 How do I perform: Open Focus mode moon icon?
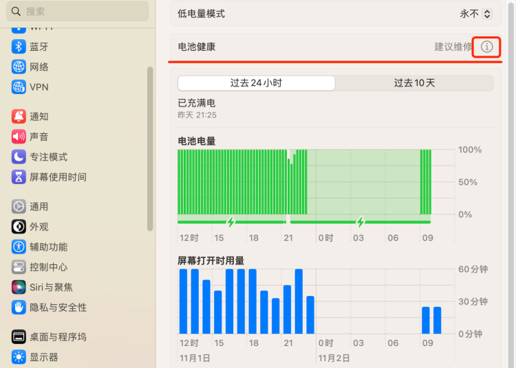point(19,157)
